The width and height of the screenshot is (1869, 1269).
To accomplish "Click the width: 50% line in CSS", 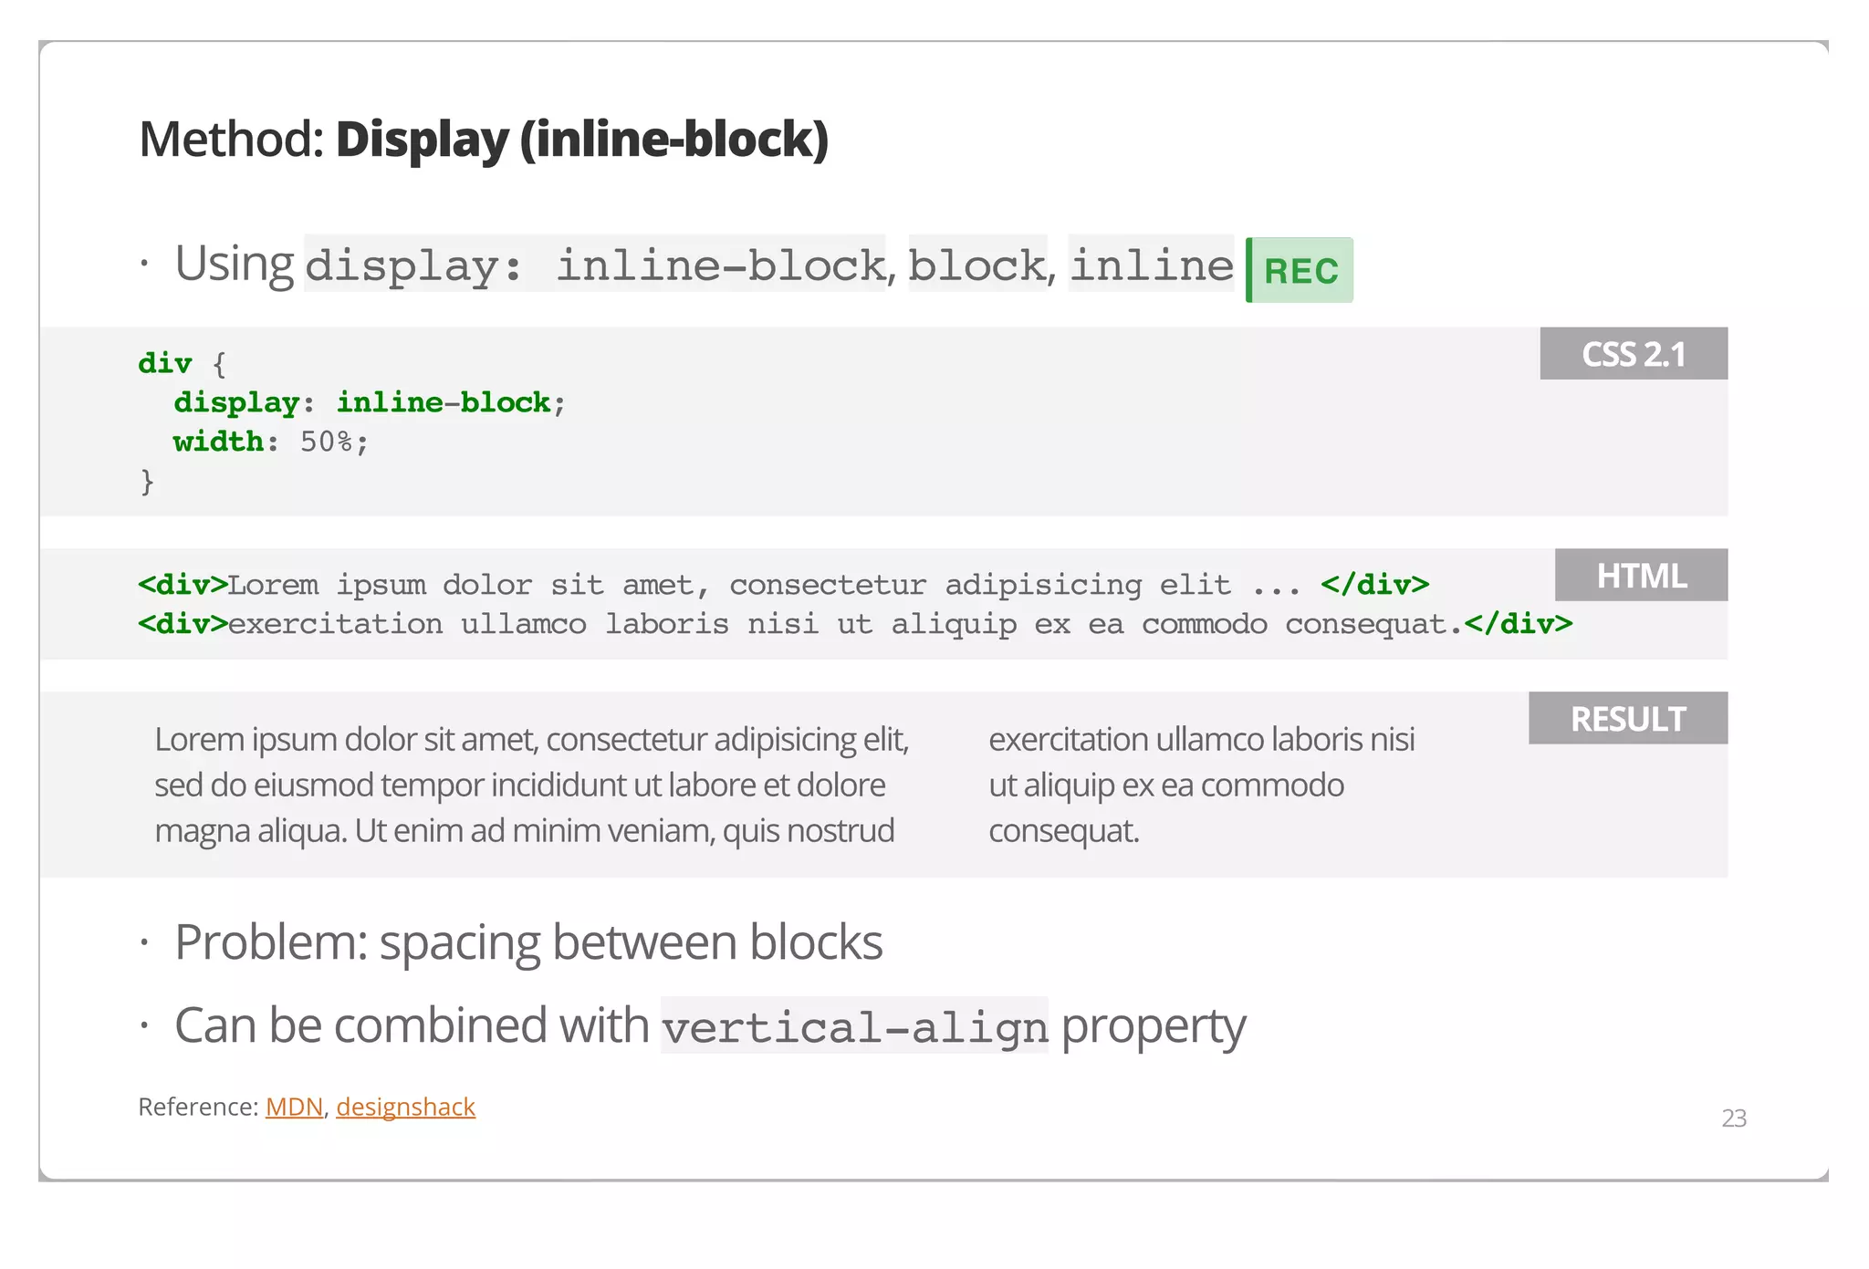I will tap(271, 442).
